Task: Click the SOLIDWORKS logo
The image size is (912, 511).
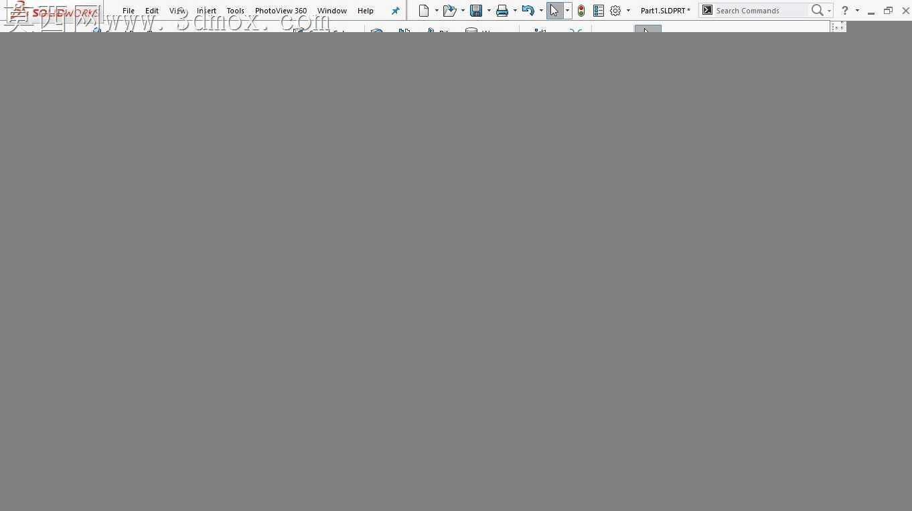Action: (x=54, y=12)
